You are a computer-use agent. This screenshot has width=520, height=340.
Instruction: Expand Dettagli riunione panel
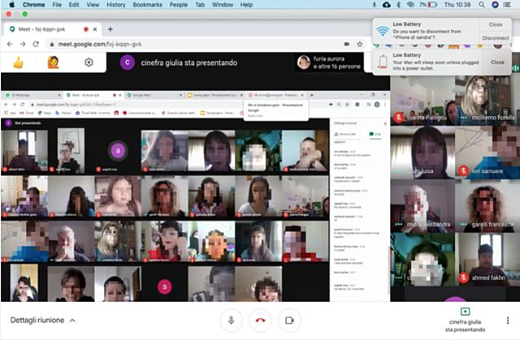43,321
